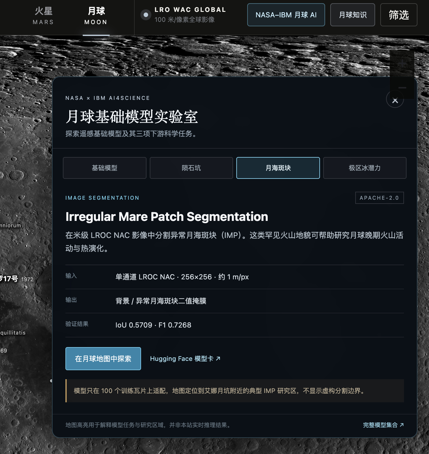Image resolution: width=429 pixels, height=454 pixels.
Task: Select the 月海斑块 tab
Action: click(278, 168)
